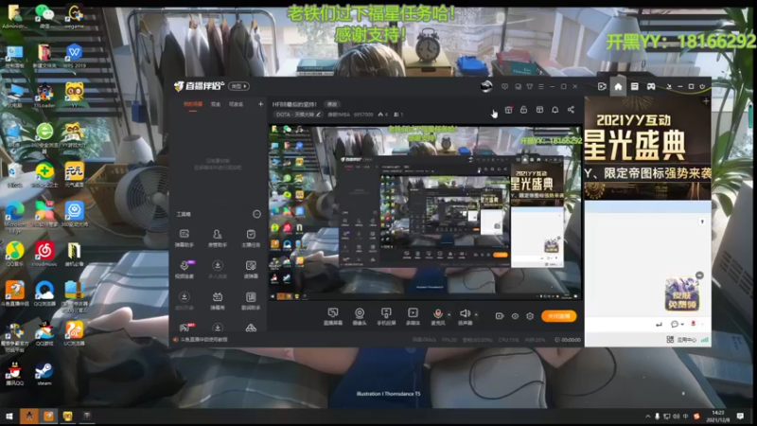This screenshot has width=757, height=426.
Task: Open the WPS 2019 desktop icon
Action: [x=74, y=55]
